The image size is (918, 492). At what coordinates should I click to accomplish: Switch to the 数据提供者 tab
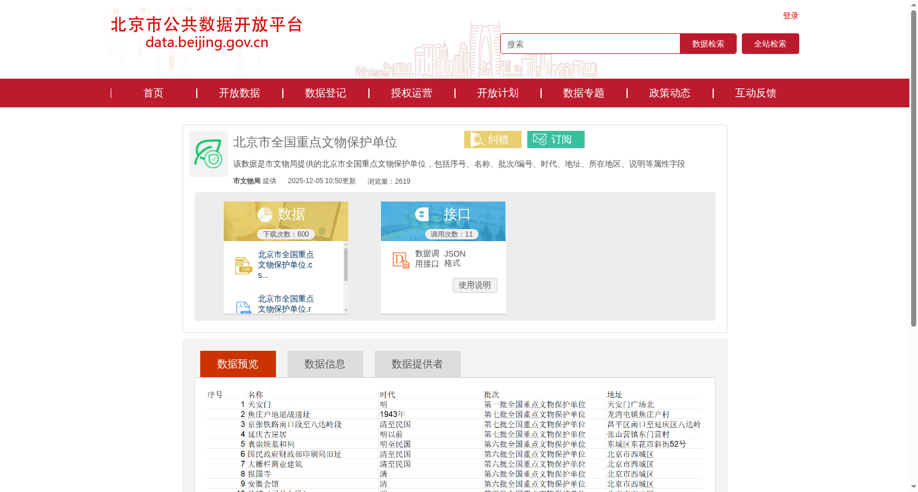pos(418,364)
